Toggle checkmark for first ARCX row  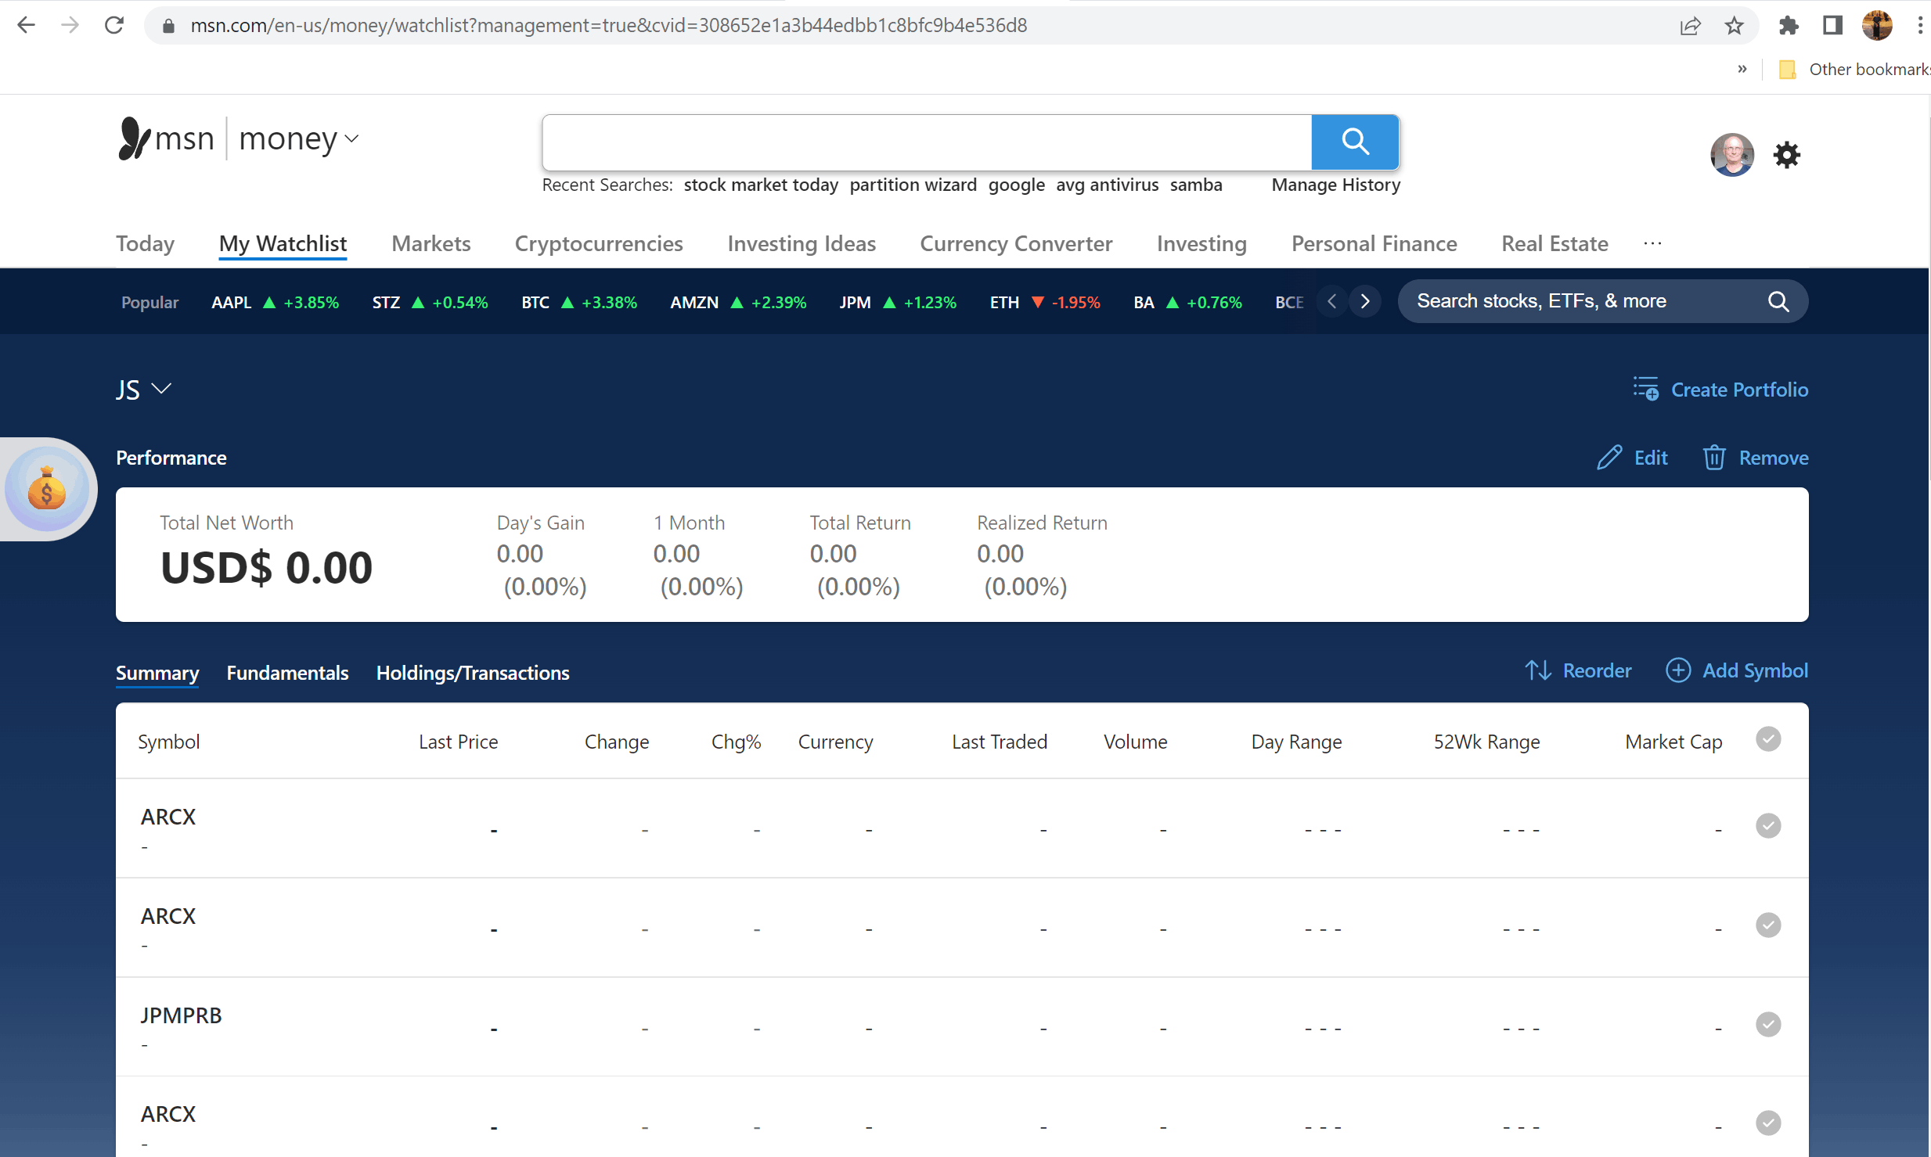[1768, 826]
